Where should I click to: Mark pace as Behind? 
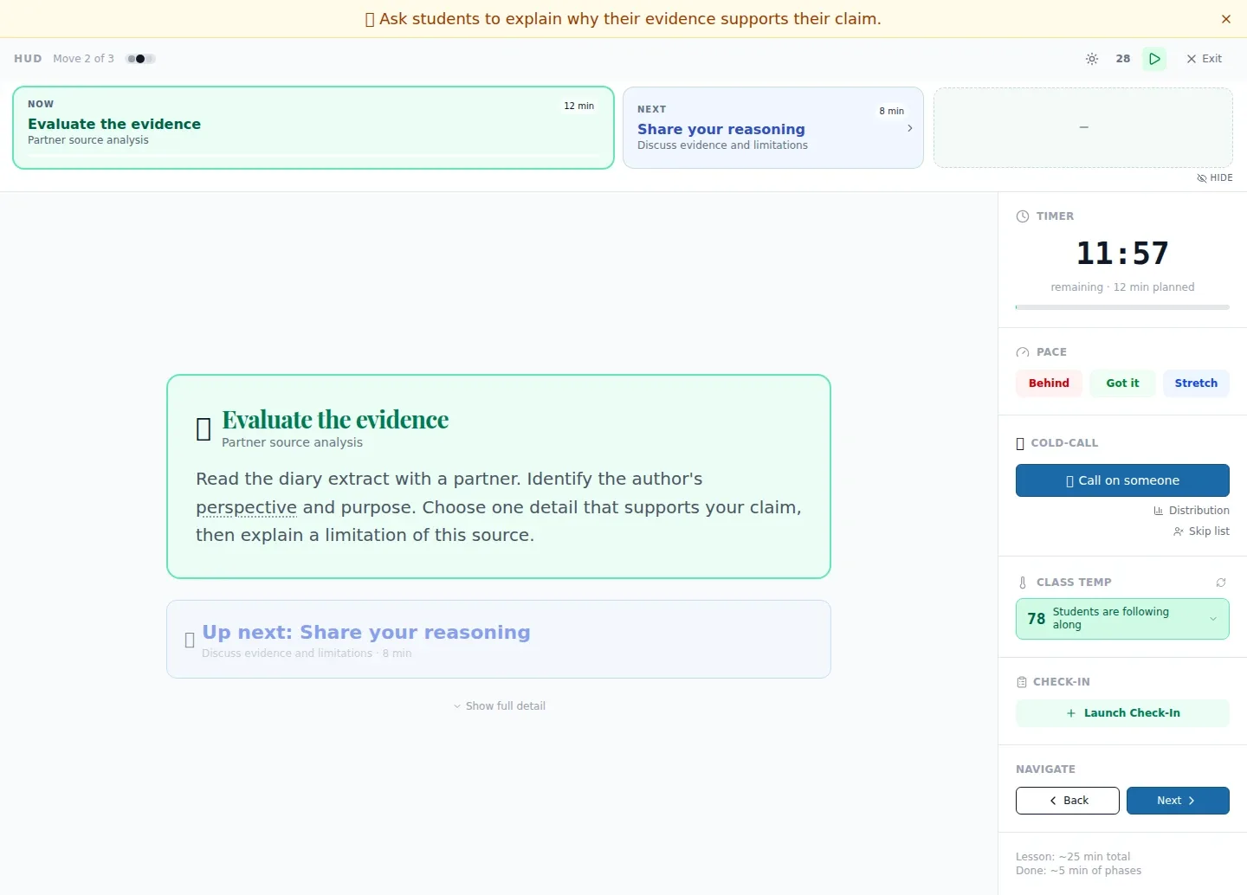pos(1049,383)
